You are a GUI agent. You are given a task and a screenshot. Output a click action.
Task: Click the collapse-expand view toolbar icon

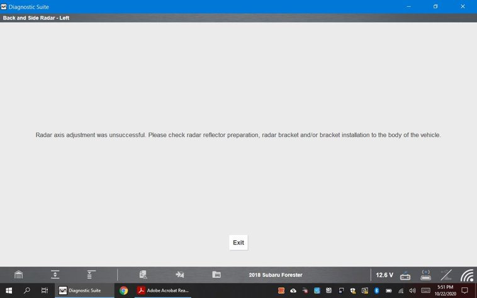(55, 275)
